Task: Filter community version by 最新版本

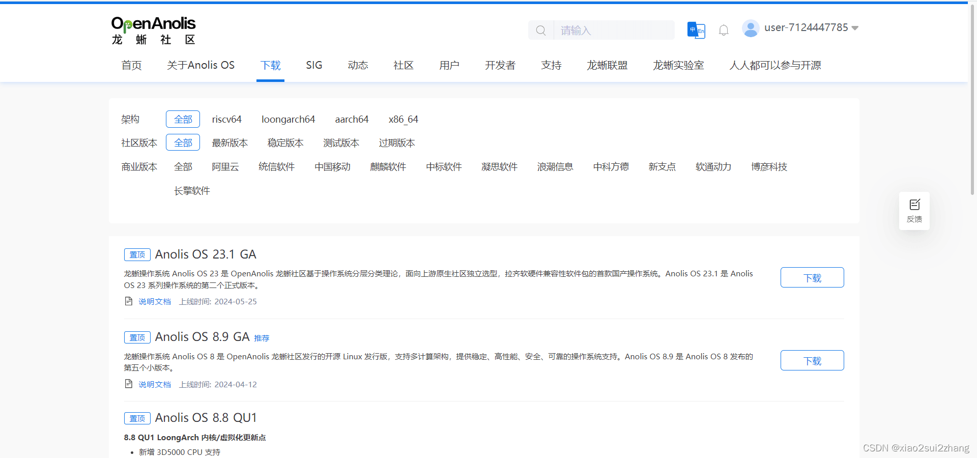Action: point(229,143)
